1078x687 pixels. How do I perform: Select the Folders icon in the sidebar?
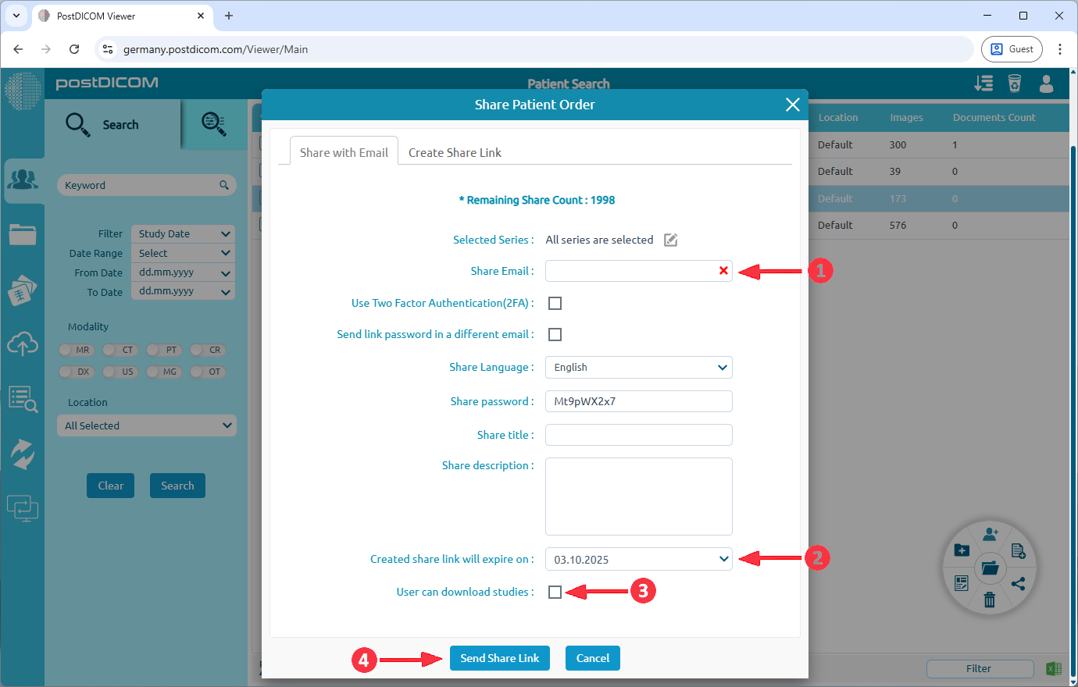(x=23, y=233)
